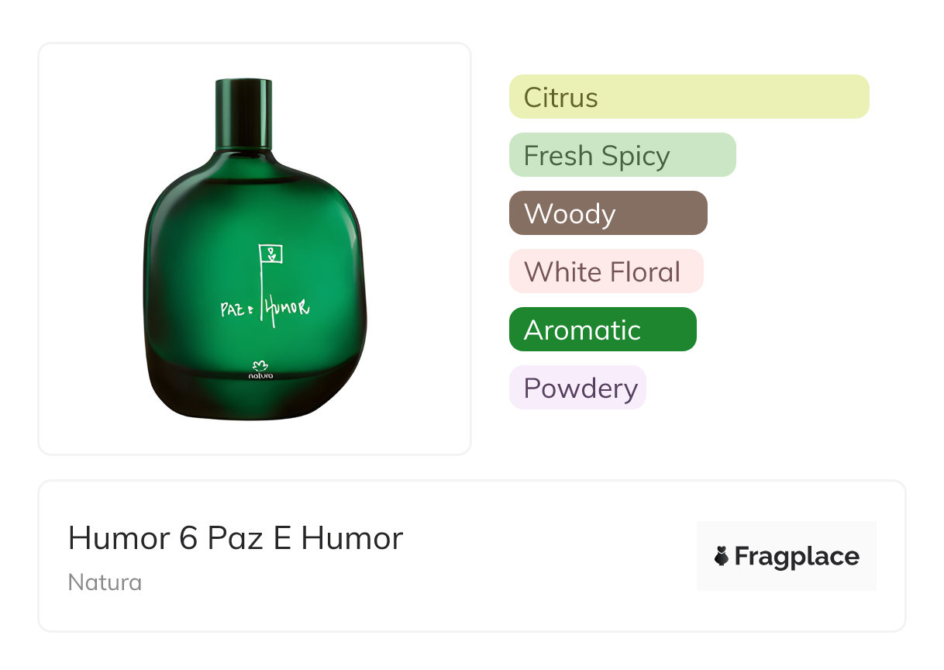The image size is (944, 670).
Task: Click the white flag doodle on the bottle
Action: click(272, 254)
